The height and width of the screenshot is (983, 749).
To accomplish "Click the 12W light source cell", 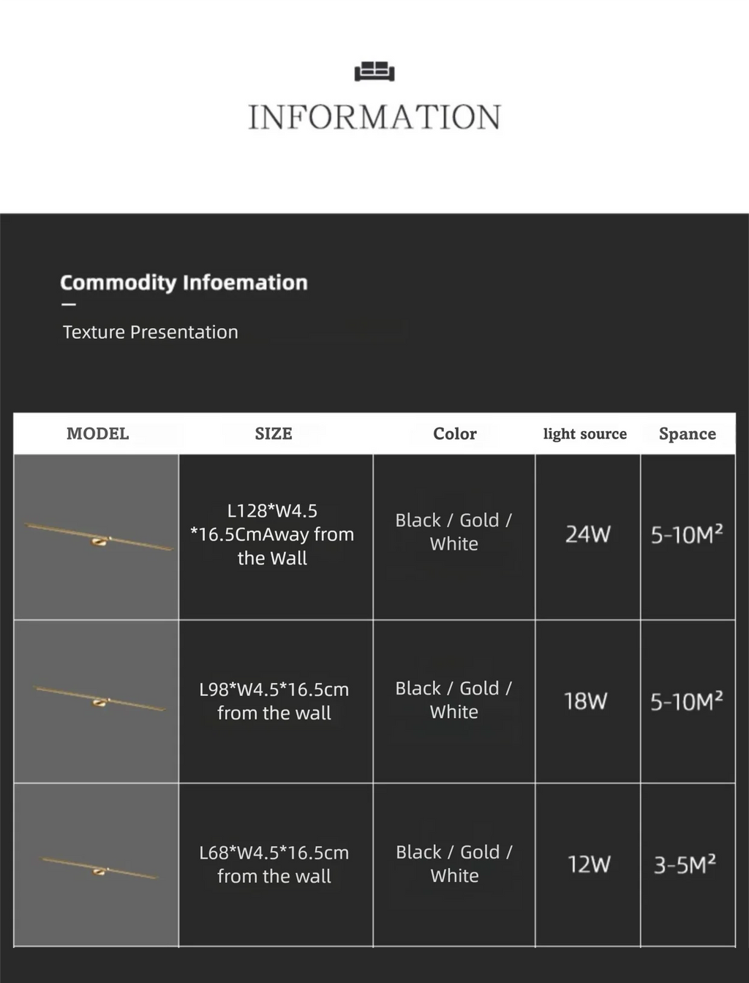I will coord(589,864).
